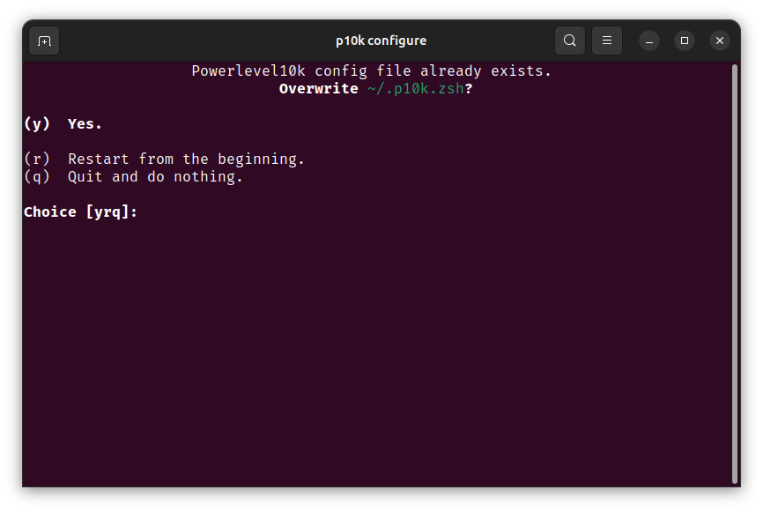Click the 'Powerlevel10k config file already exists.' text

coord(371,71)
